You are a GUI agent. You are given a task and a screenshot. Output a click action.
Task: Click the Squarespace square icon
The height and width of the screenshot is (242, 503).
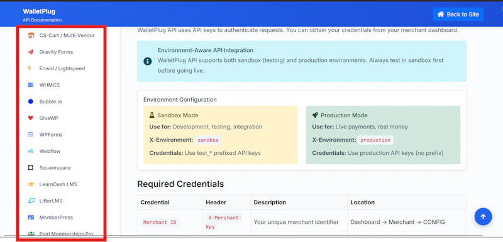[x=31, y=168]
